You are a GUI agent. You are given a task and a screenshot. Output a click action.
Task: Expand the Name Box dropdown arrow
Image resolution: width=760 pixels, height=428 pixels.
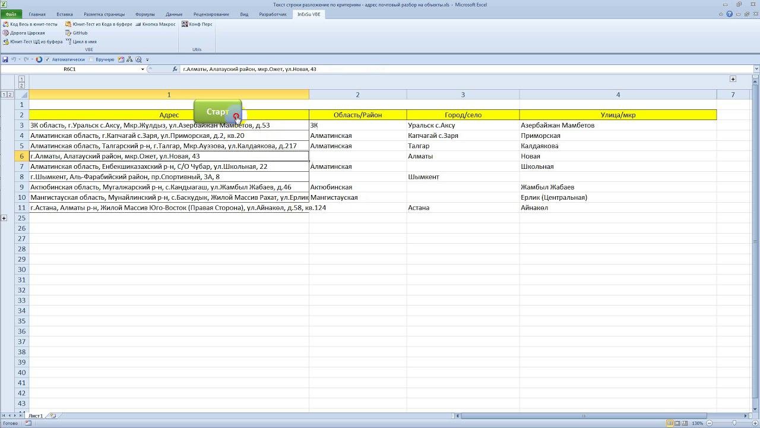pyautogui.click(x=142, y=69)
